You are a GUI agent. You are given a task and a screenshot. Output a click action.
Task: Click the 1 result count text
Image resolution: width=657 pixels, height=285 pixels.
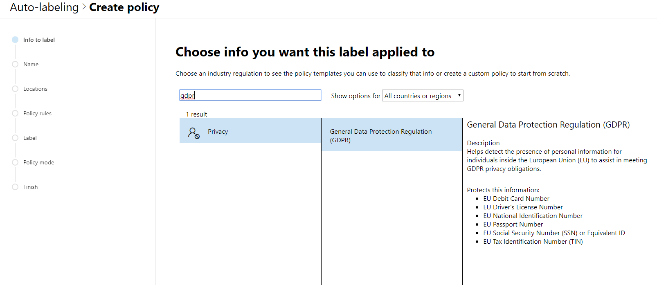point(196,114)
